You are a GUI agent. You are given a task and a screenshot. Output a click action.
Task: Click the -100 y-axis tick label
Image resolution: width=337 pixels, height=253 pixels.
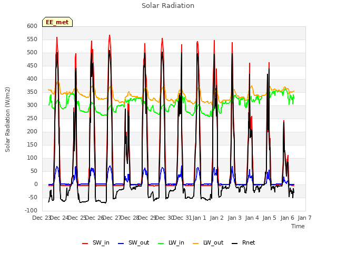pos(31,211)
